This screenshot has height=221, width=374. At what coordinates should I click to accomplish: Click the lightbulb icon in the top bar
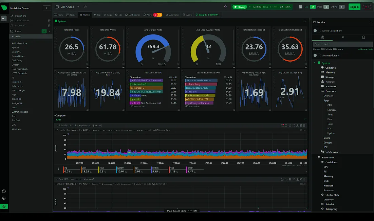pyautogui.click(x=225, y=7)
